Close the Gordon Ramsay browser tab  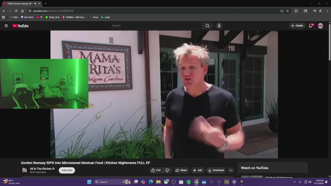coord(39,4)
